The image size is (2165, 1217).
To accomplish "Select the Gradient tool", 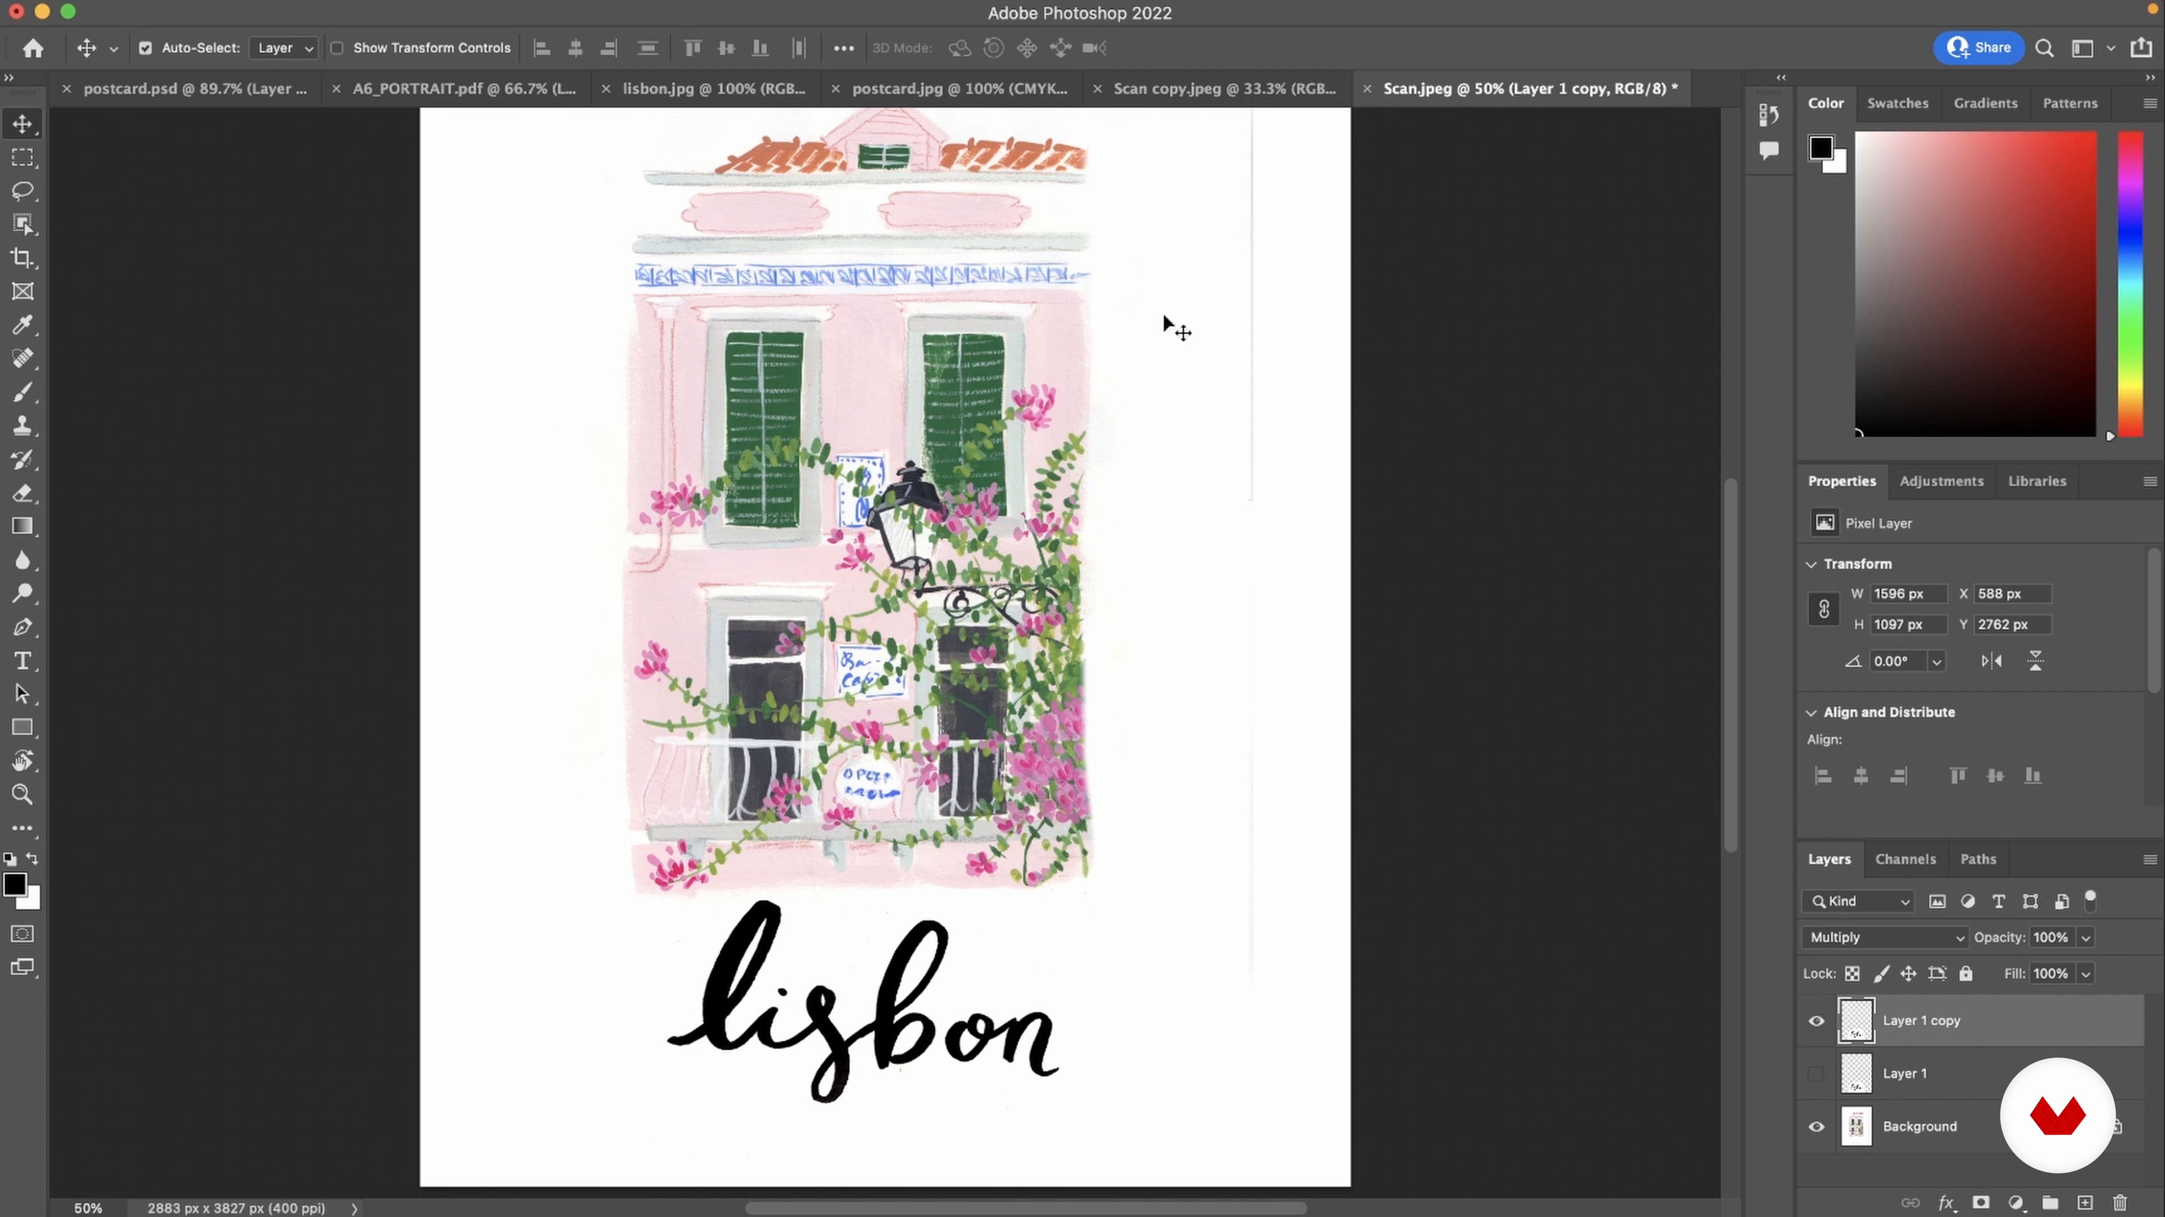I will click(23, 527).
